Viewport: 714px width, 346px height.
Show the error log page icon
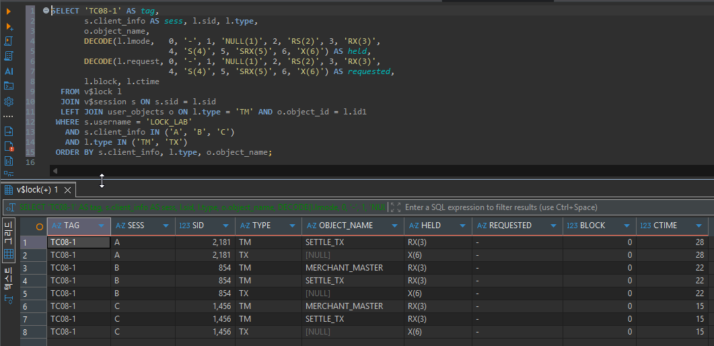tap(8, 146)
